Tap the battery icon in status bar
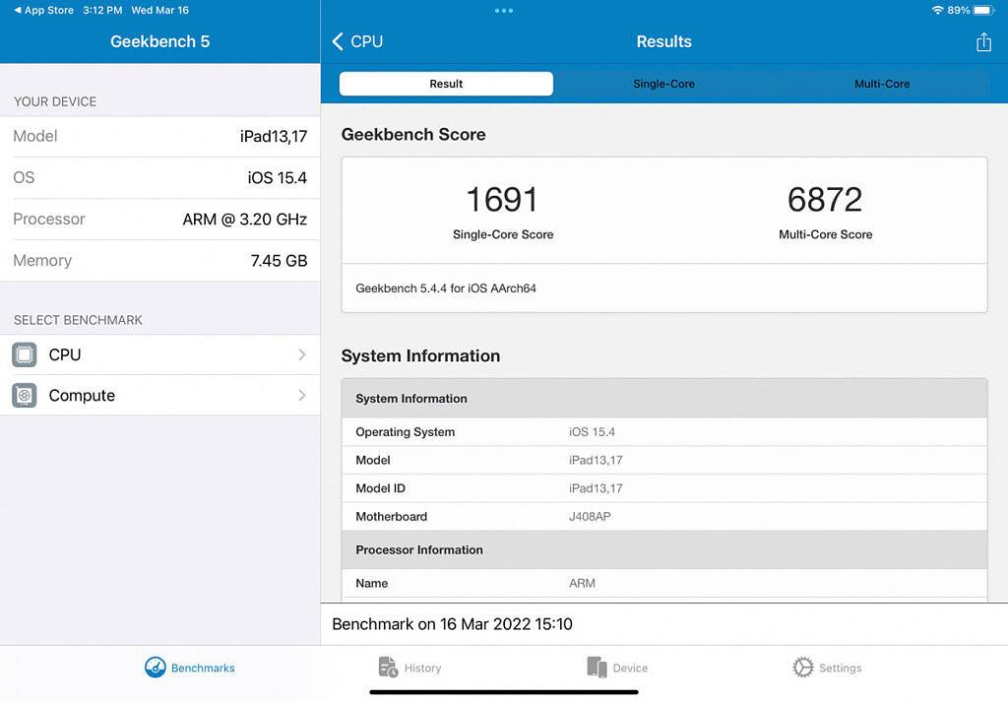The width and height of the screenshot is (1008, 701). coord(984,10)
